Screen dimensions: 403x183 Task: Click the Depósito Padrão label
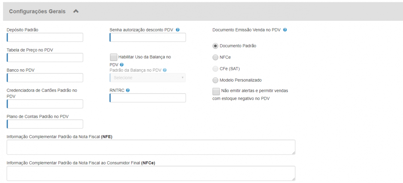[x=23, y=30]
